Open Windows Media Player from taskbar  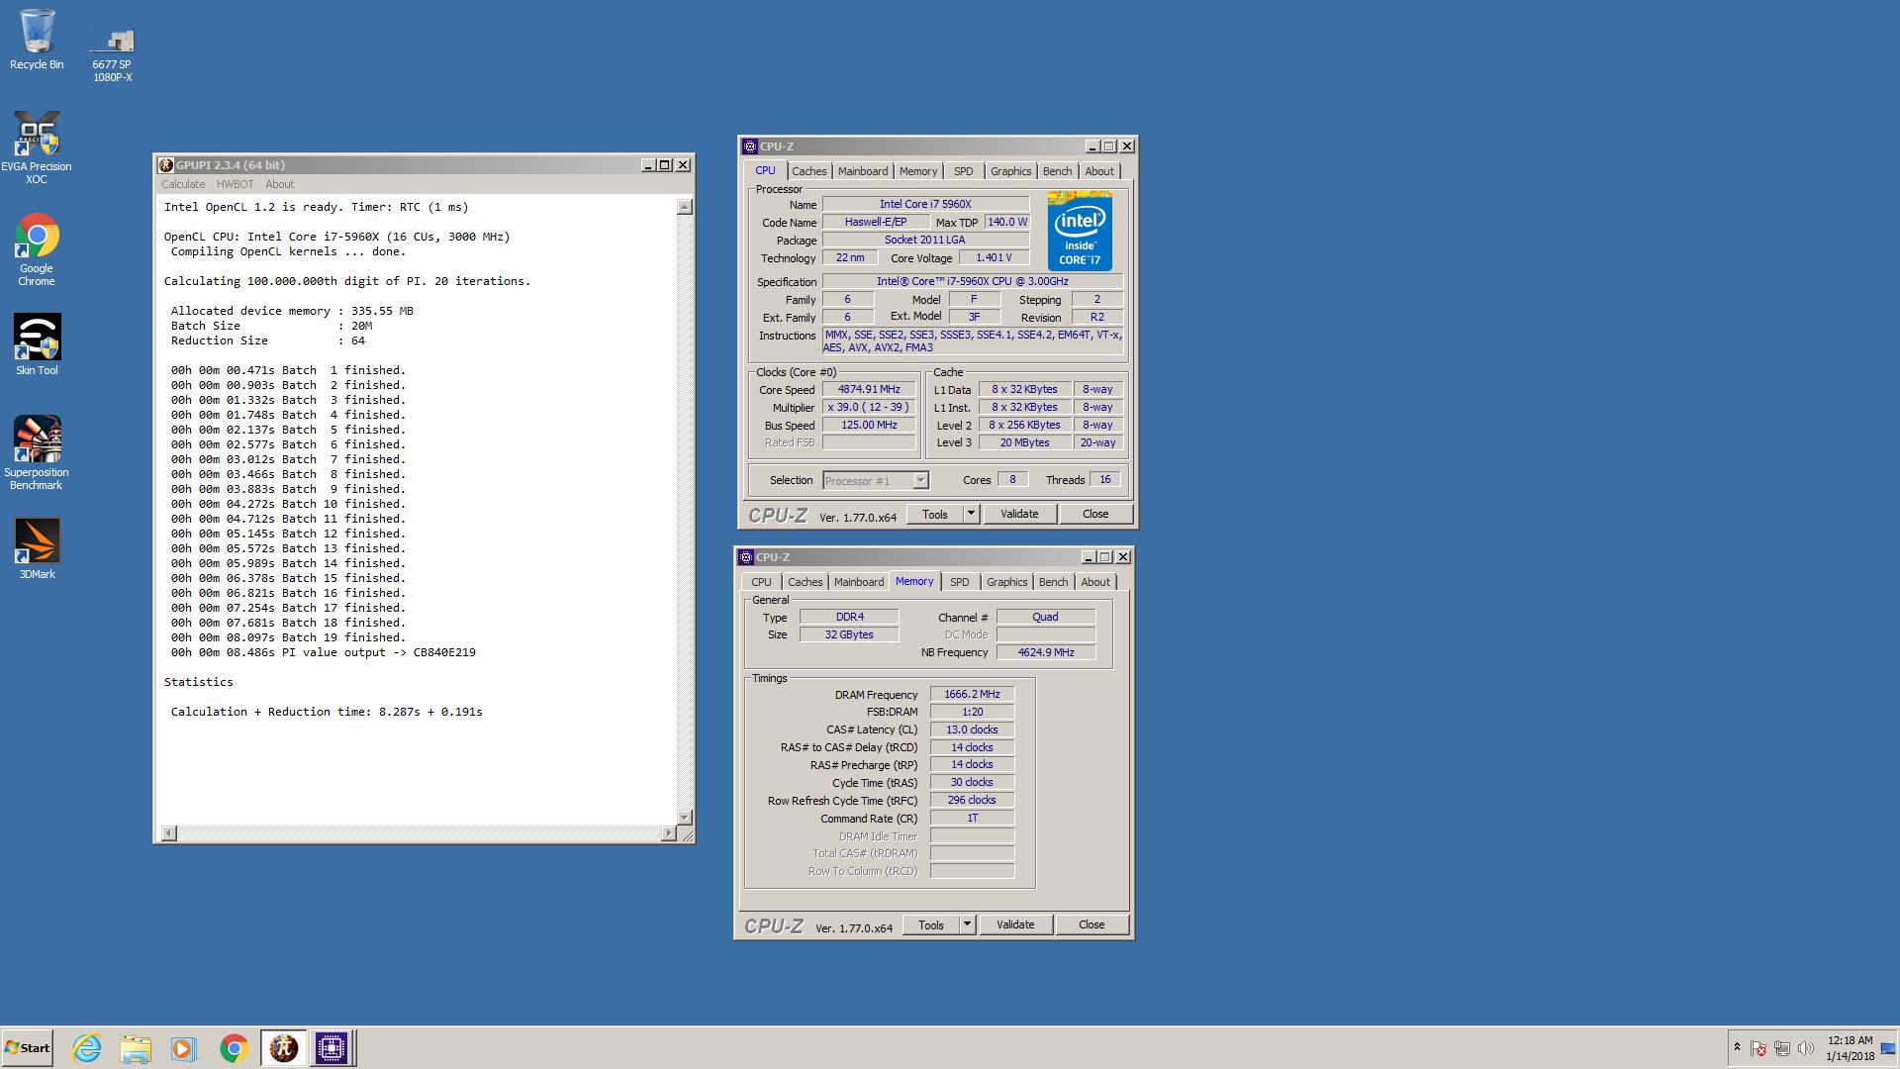(184, 1048)
